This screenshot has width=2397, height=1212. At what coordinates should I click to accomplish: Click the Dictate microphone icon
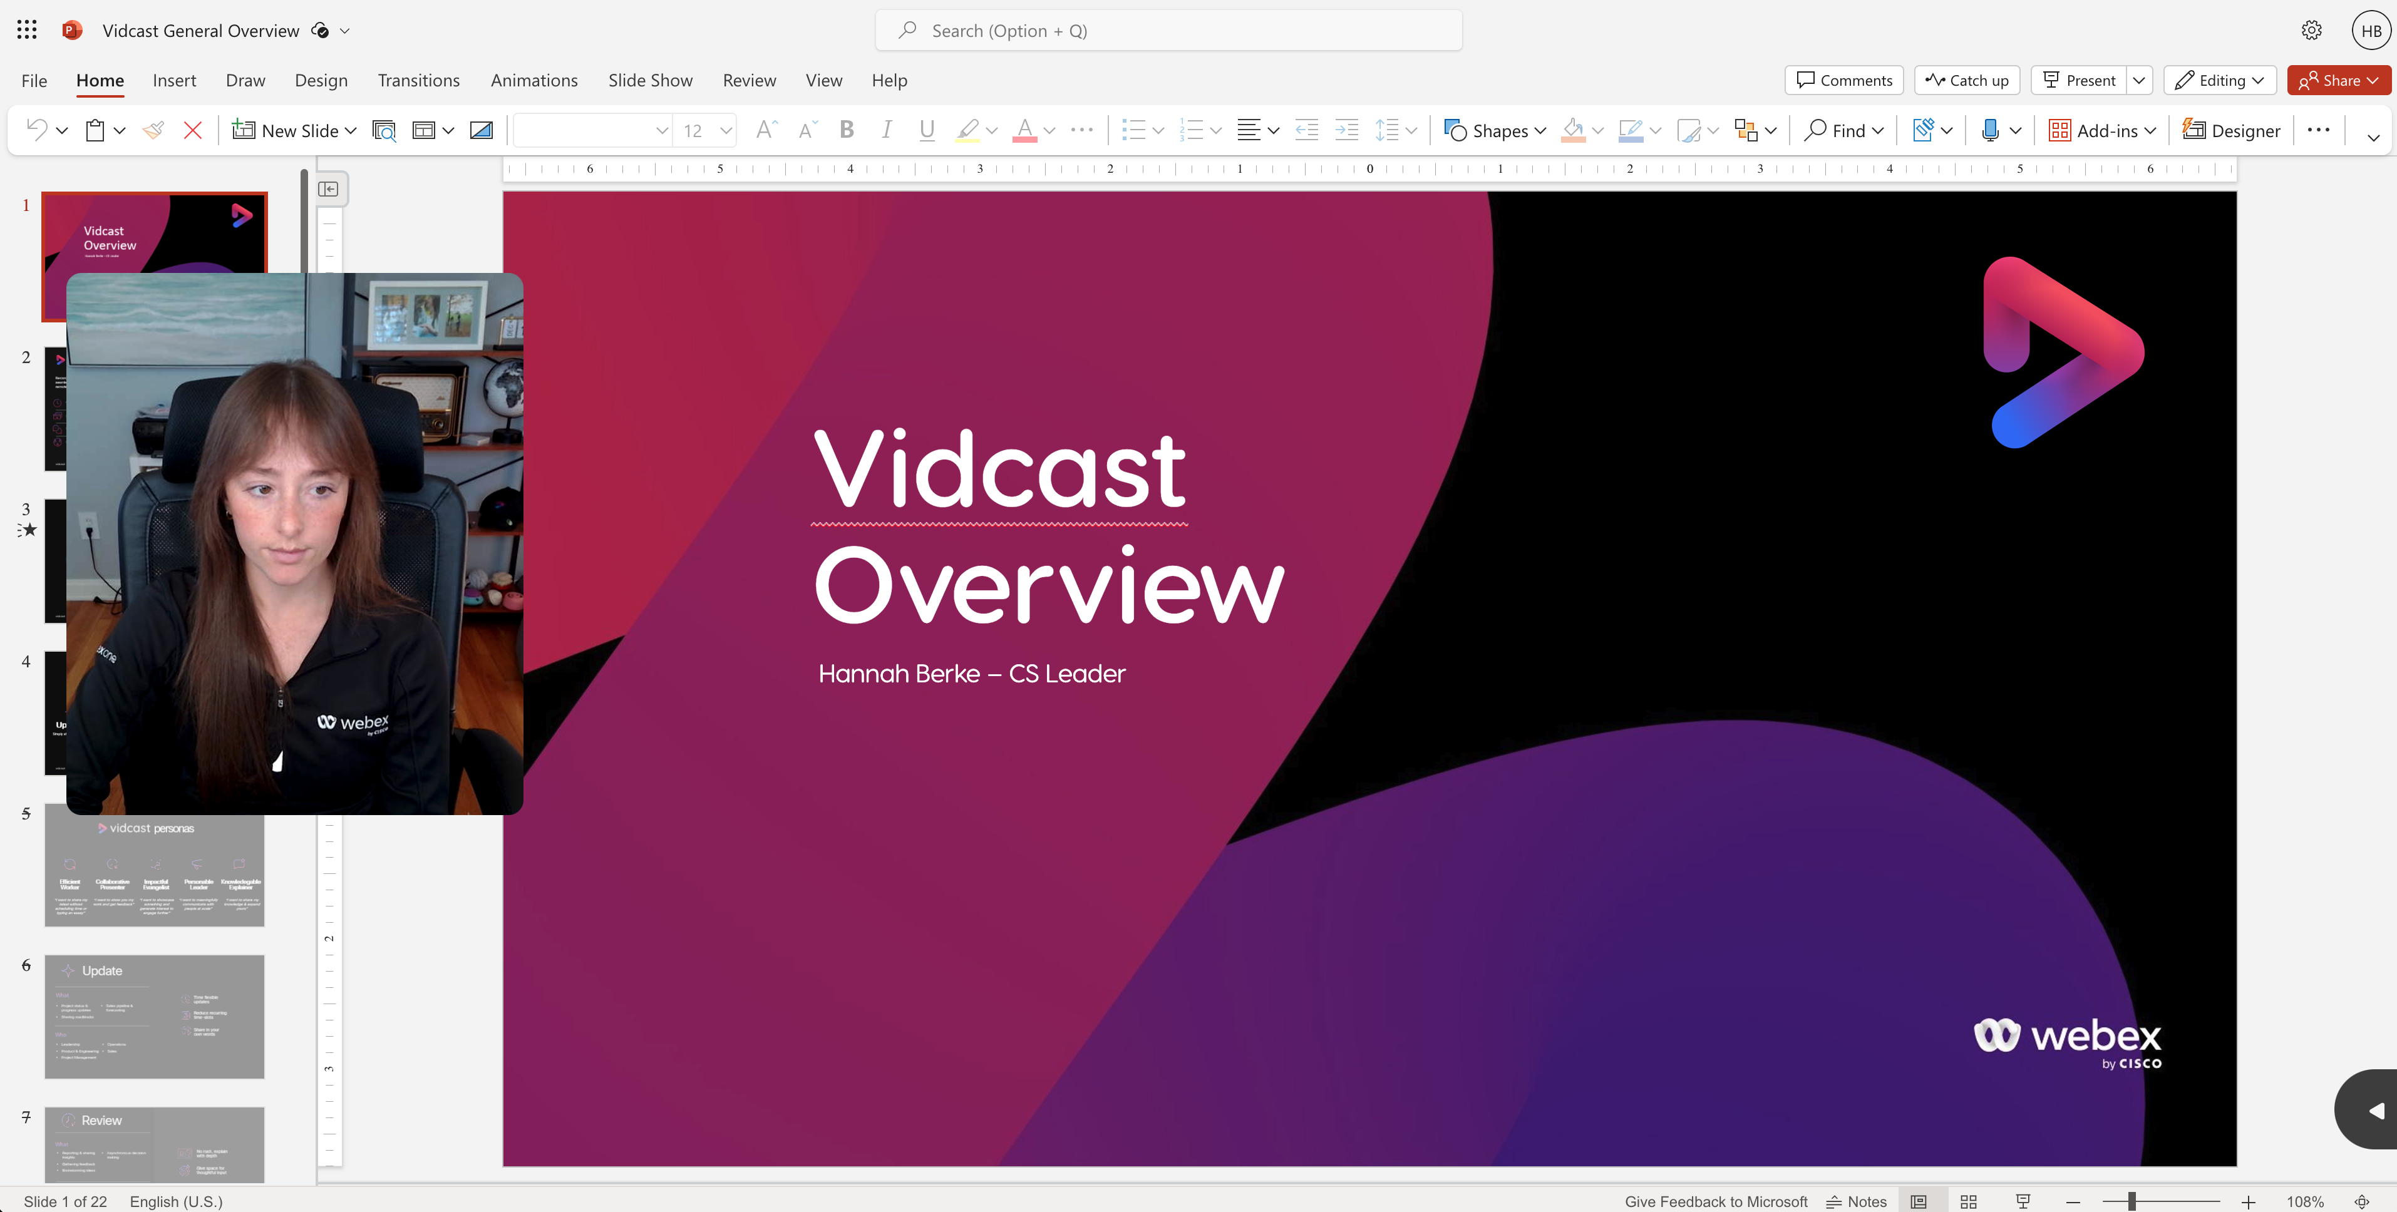click(x=1991, y=130)
